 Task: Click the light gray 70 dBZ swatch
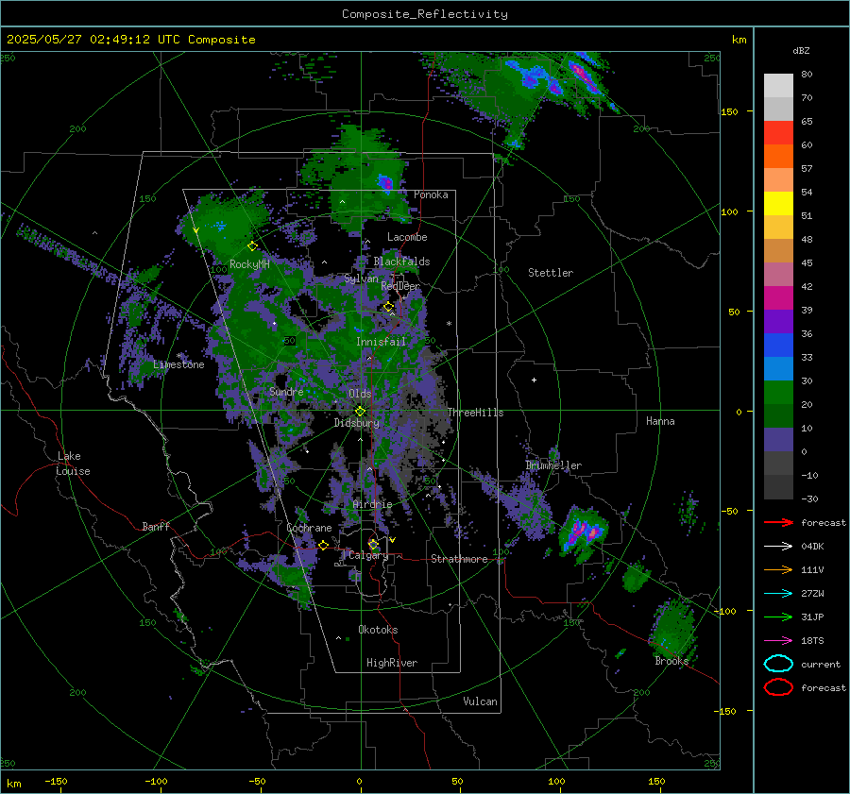pyautogui.click(x=778, y=86)
